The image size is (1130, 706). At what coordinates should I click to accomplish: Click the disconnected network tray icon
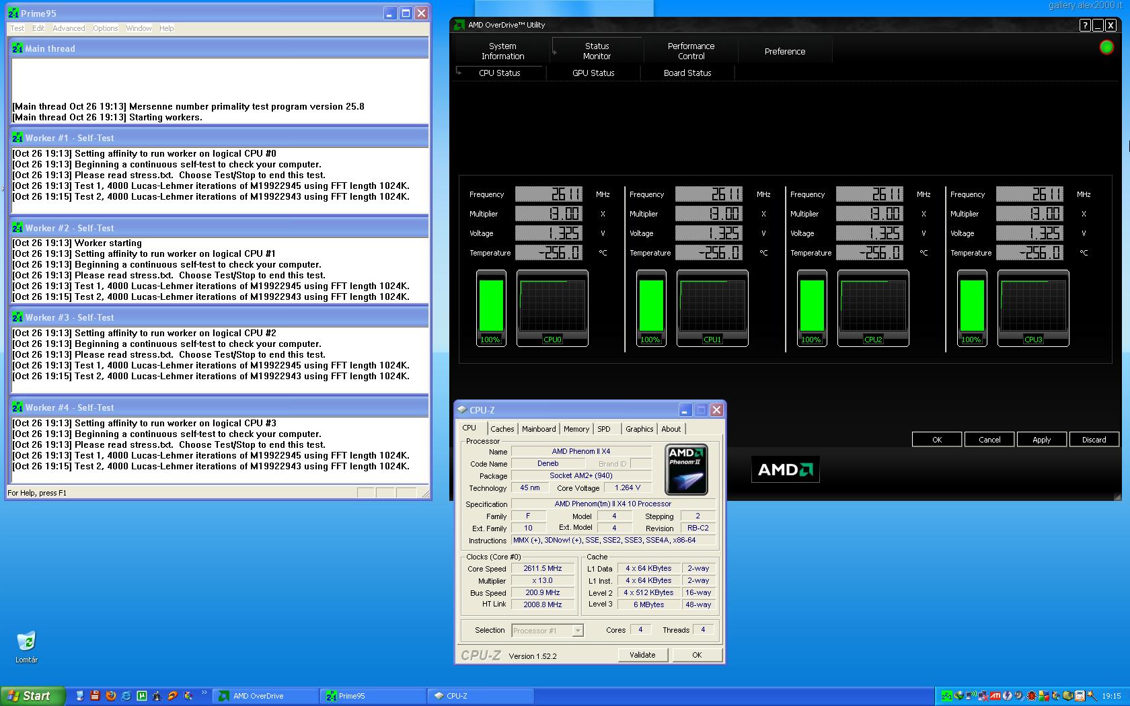point(983,696)
